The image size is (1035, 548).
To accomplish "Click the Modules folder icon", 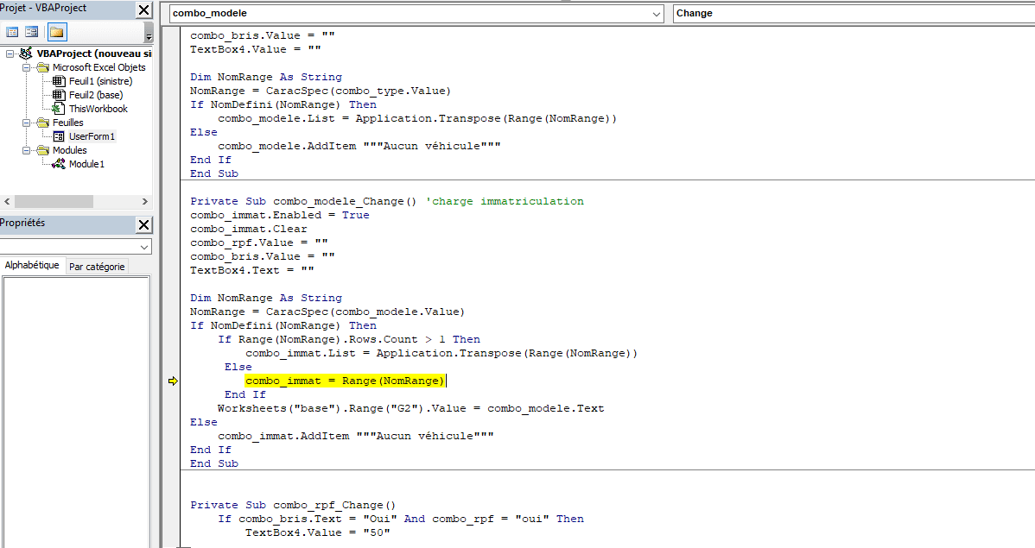I will click(43, 150).
